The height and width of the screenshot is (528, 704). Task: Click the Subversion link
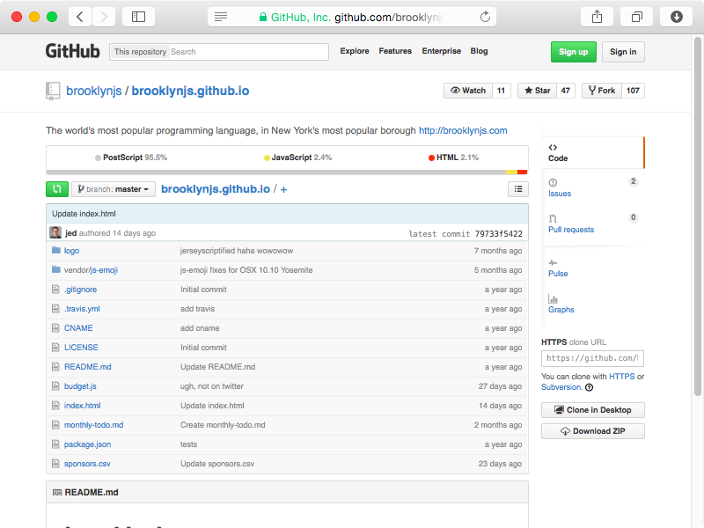coord(561,387)
